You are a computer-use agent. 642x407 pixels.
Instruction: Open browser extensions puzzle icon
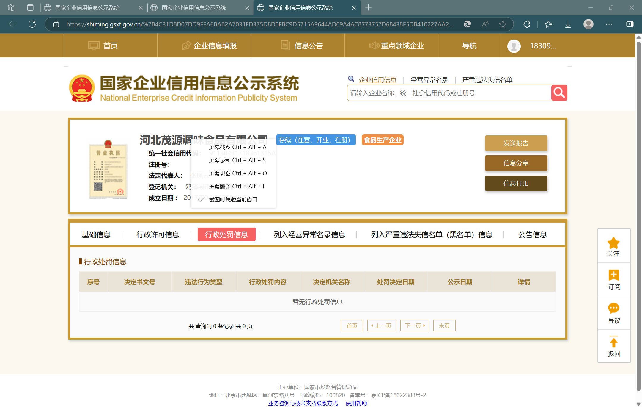[527, 24]
